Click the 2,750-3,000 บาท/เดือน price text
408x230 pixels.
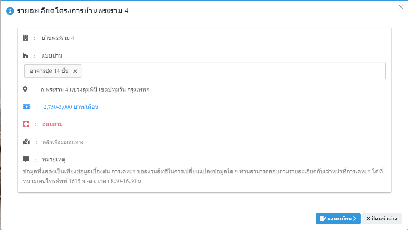[x=71, y=107]
